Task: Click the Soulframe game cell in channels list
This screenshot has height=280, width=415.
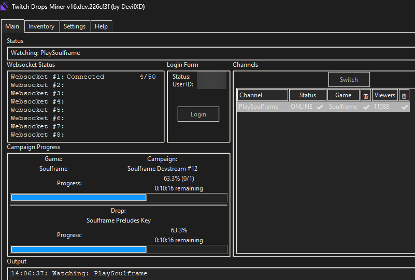Action: [x=343, y=107]
